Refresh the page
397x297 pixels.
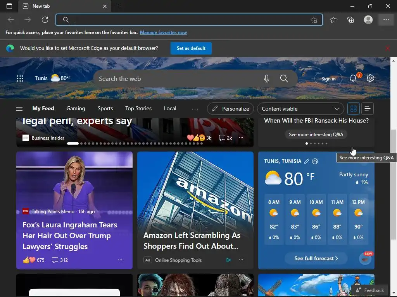45,20
